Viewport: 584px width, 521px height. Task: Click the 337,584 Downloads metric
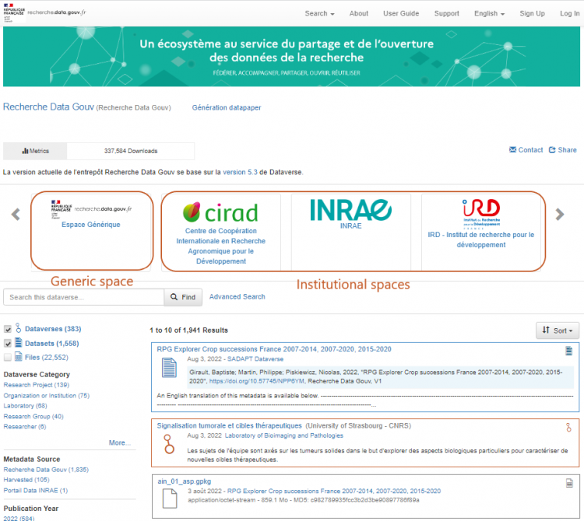point(131,151)
